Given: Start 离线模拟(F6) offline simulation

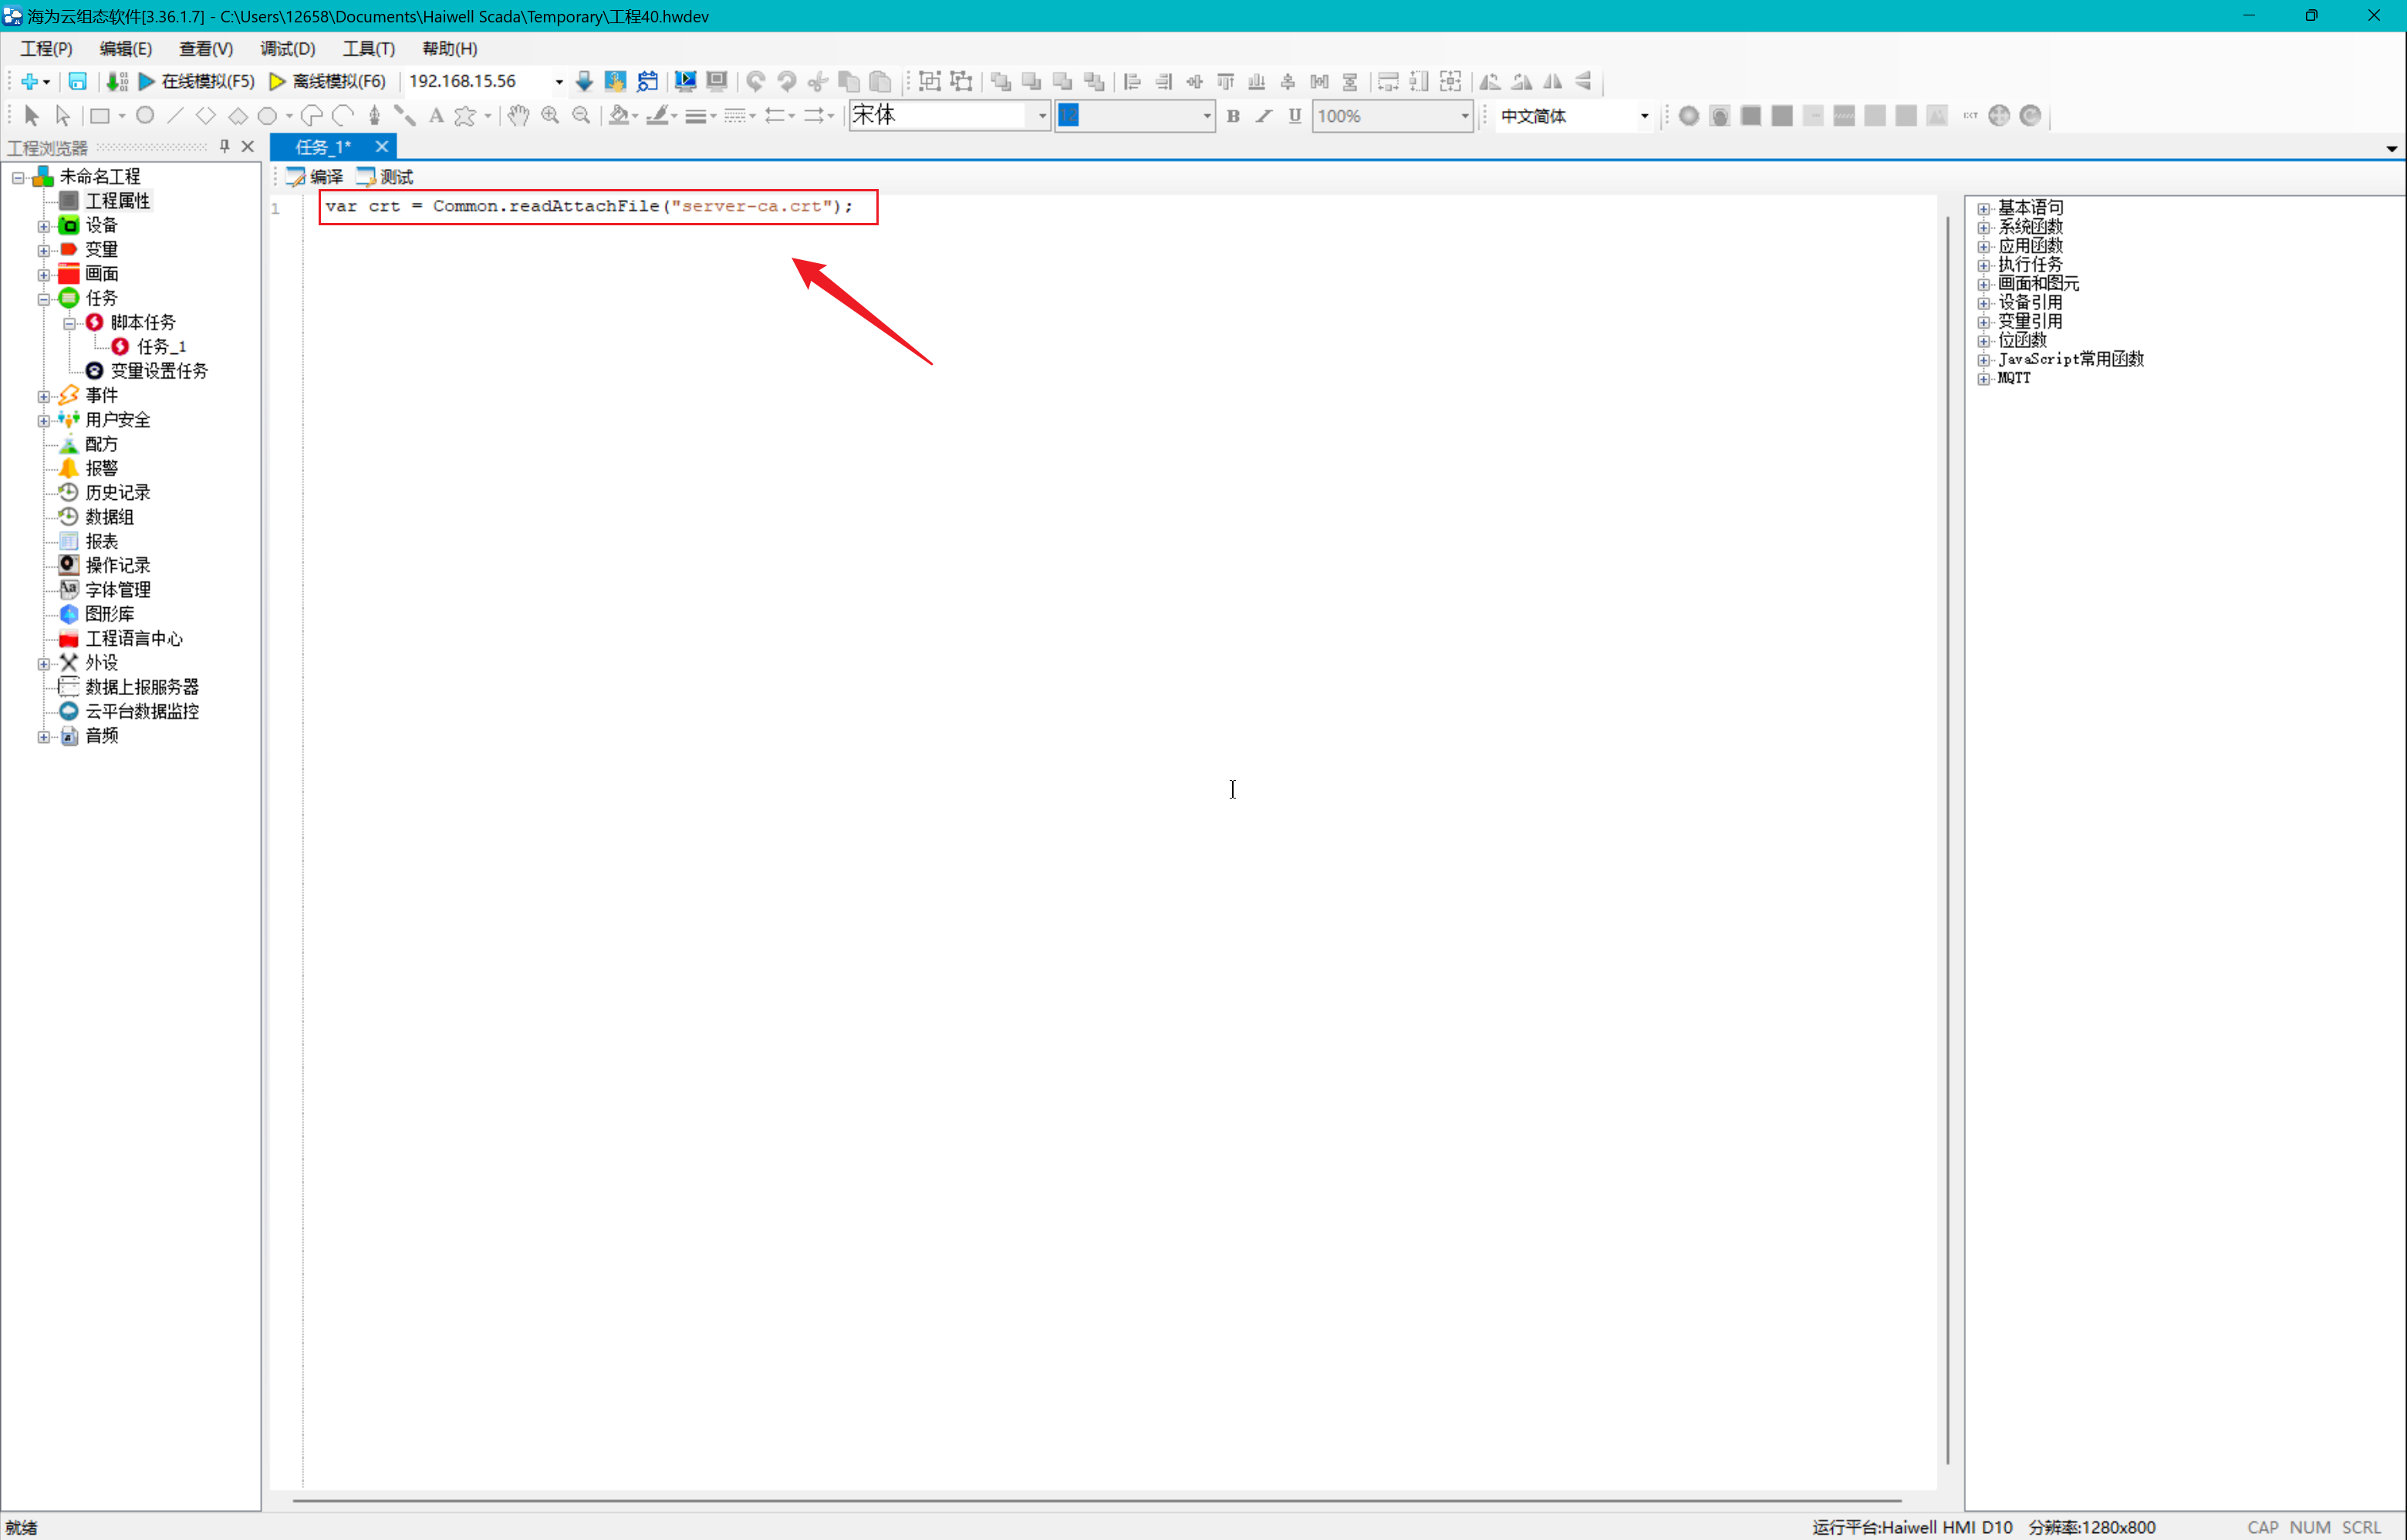Looking at the screenshot, I should click(328, 81).
